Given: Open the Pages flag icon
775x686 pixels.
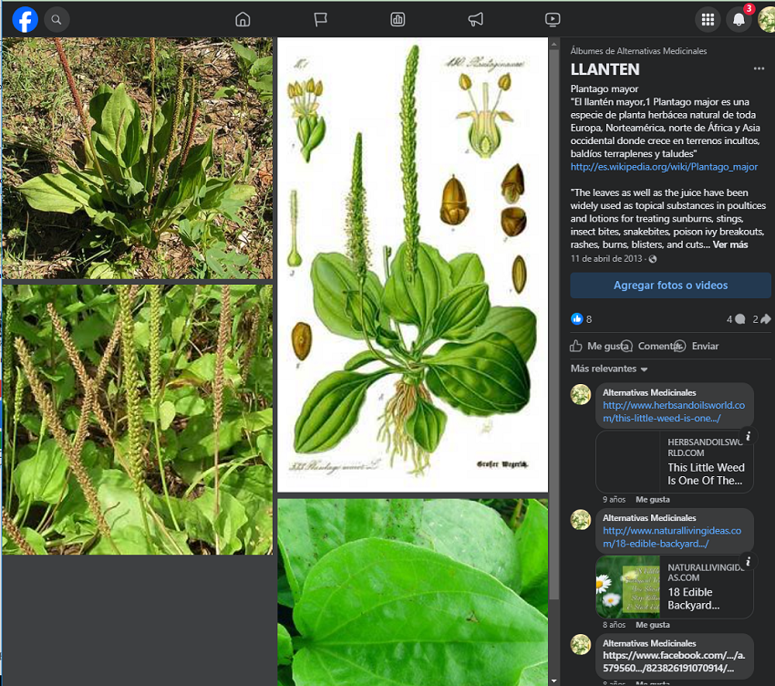Looking at the screenshot, I should point(320,19).
